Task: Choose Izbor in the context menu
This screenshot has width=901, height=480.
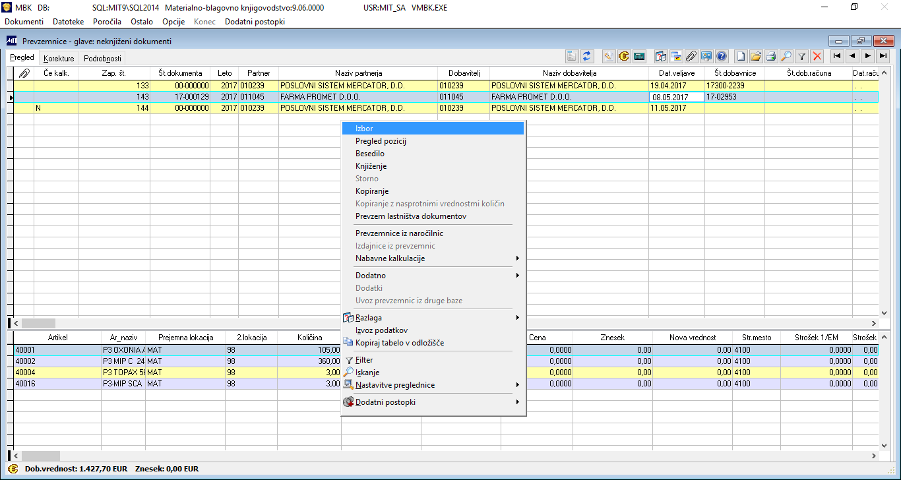Action: pos(433,128)
